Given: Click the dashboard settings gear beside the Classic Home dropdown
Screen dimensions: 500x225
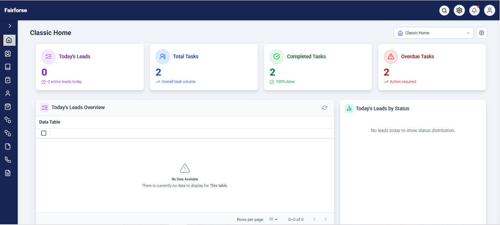Looking at the screenshot, I should coord(482,33).
